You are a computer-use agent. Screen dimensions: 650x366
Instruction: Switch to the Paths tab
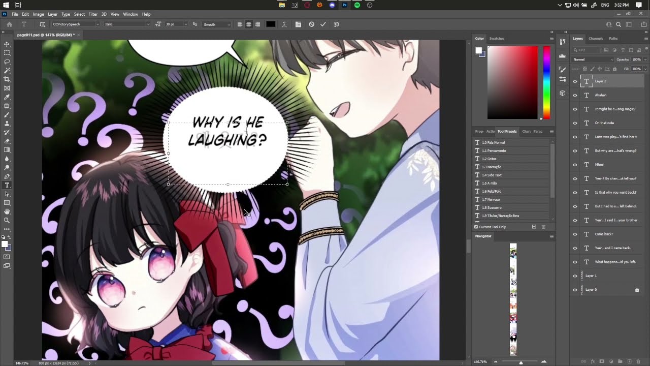[x=613, y=39]
